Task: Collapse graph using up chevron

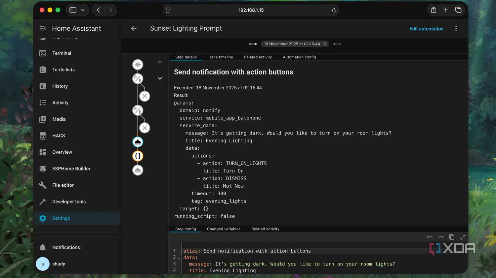Action: click(160, 62)
